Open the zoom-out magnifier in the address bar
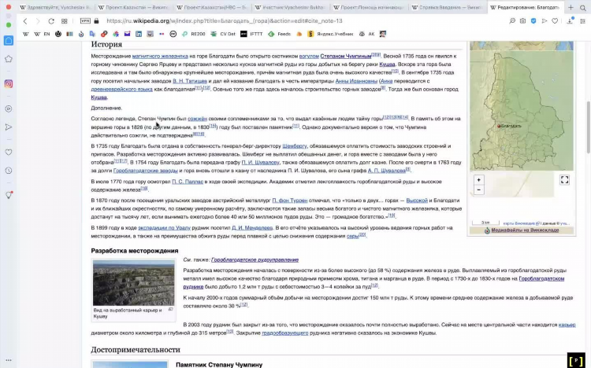 pos(512,21)
